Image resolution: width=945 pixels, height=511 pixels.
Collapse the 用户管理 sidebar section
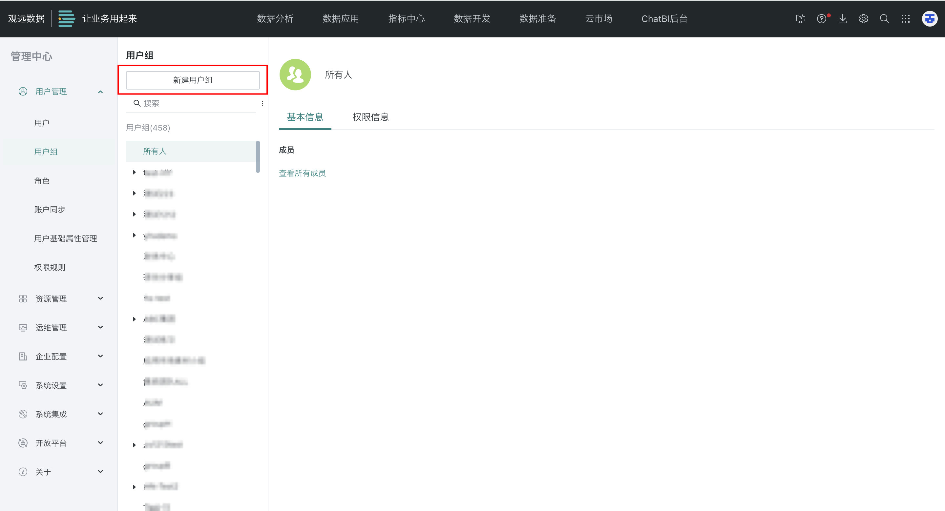point(100,92)
